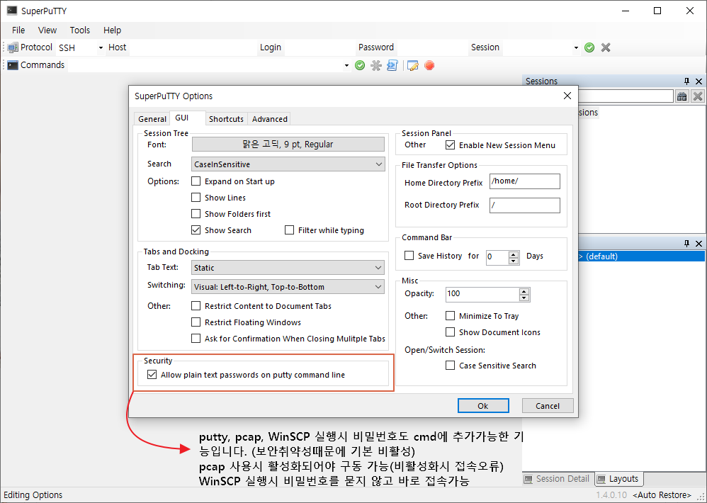Screen dimensions: 707x503
Task: Expand the Commands history dropdown
Action: pos(346,65)
